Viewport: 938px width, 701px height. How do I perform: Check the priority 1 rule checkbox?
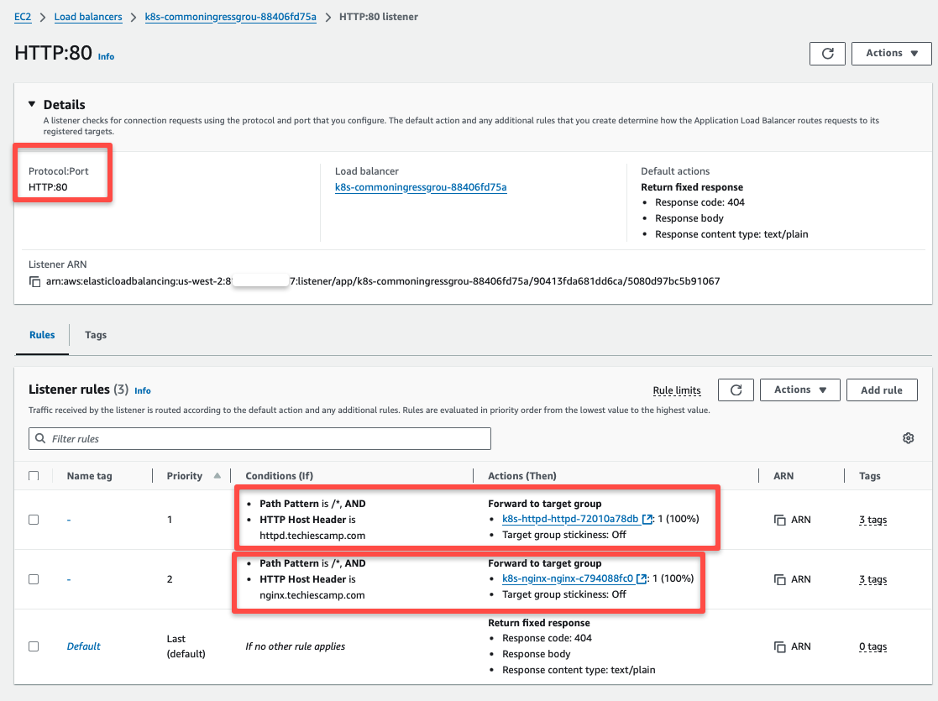tap(33, 519)
